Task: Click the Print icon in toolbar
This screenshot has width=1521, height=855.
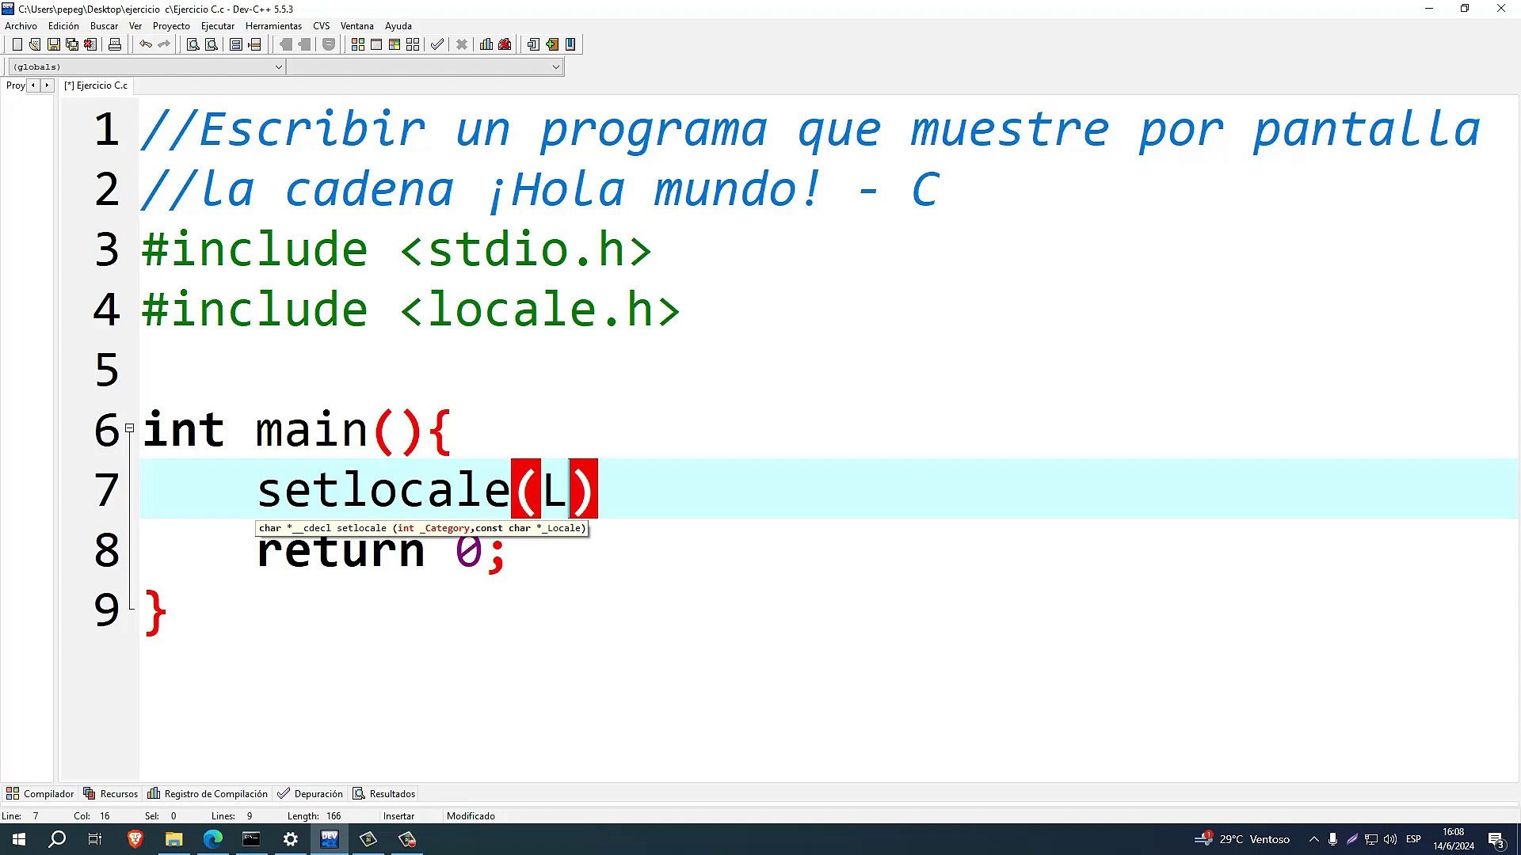Action: pos(115,44)
